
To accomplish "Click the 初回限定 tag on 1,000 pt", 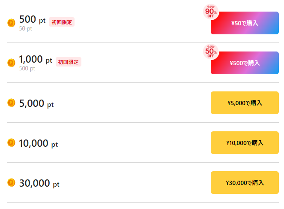I will click(x=68, y=62).
